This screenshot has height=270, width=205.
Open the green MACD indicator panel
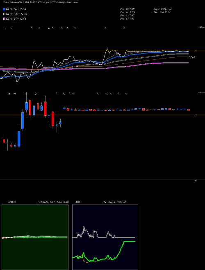click(35, 237)
